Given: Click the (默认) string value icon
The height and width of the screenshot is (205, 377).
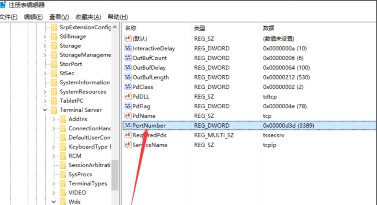Looking at the screenshot, I should pyautogui.click(x=128, y=39).
